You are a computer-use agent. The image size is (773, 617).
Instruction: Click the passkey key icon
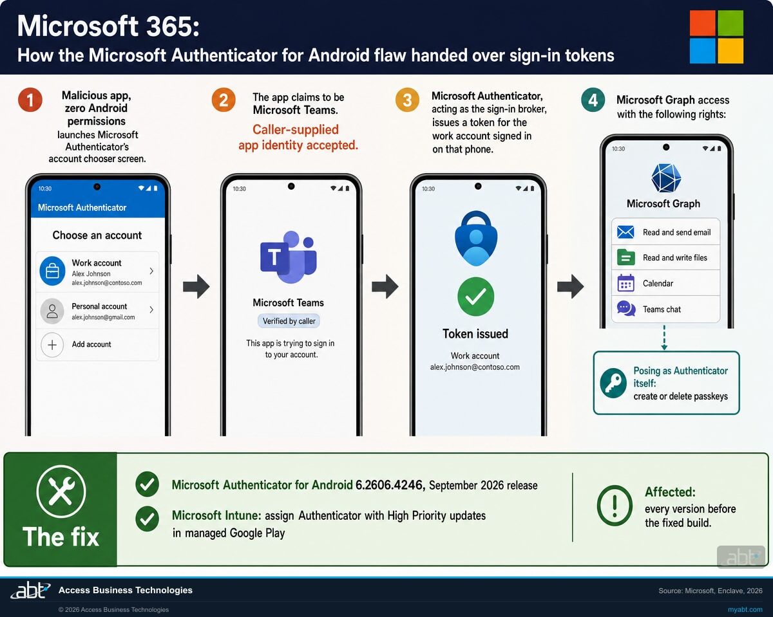612,383
